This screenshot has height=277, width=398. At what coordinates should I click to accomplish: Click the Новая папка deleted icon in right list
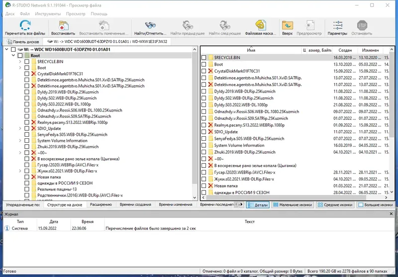(210, 185)
